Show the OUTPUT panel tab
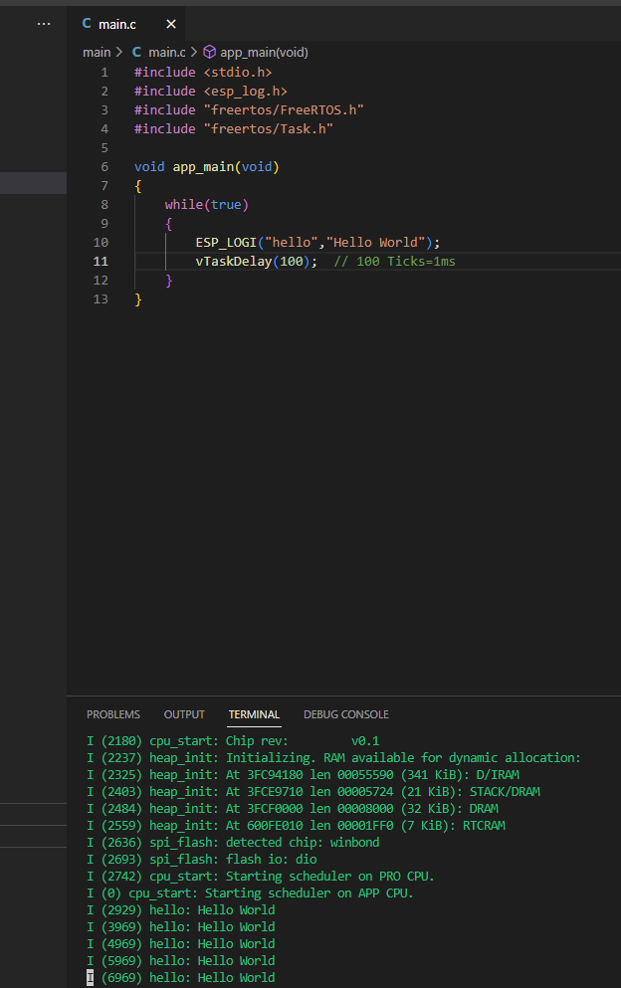This screenshot has width=621, height=988. 184,714
